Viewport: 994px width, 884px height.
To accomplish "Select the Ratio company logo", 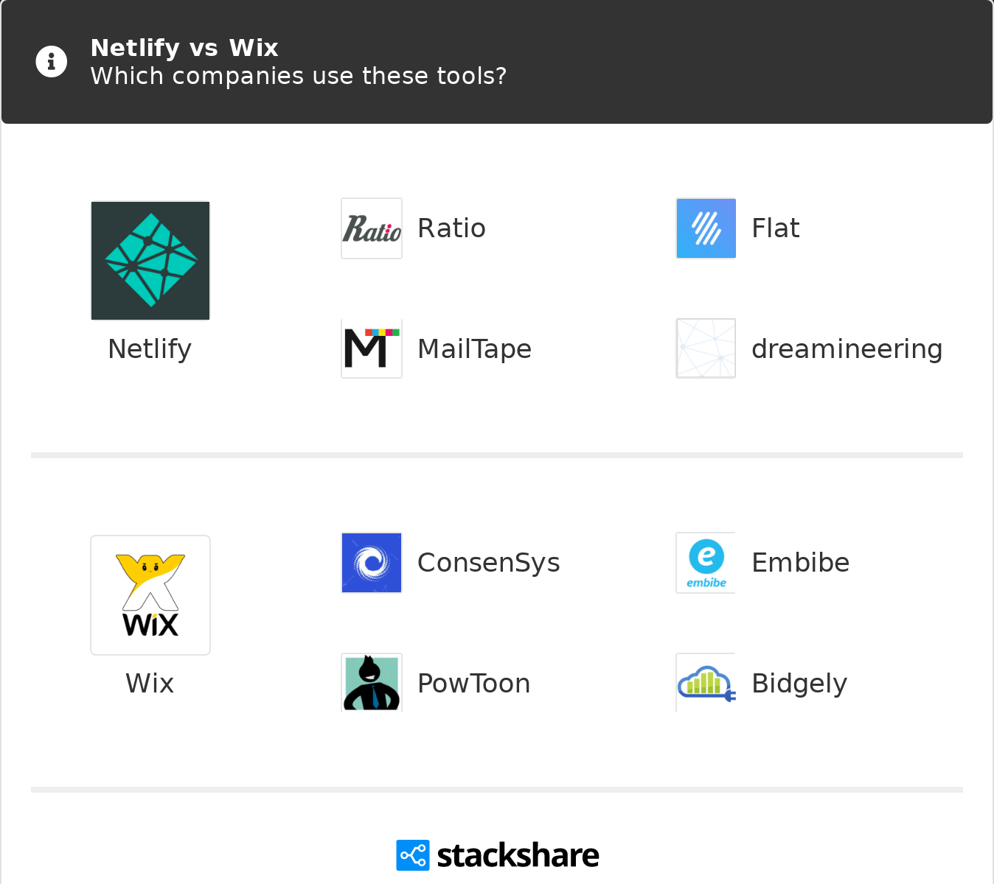I will (372, 228).
